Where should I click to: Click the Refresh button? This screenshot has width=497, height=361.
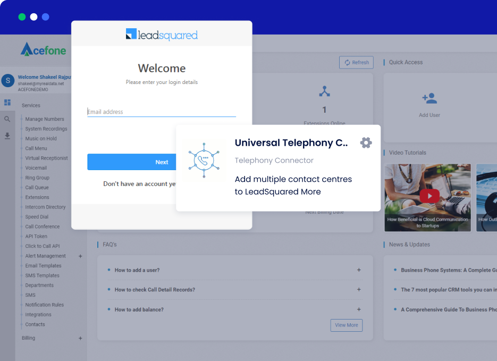(356, 62)
